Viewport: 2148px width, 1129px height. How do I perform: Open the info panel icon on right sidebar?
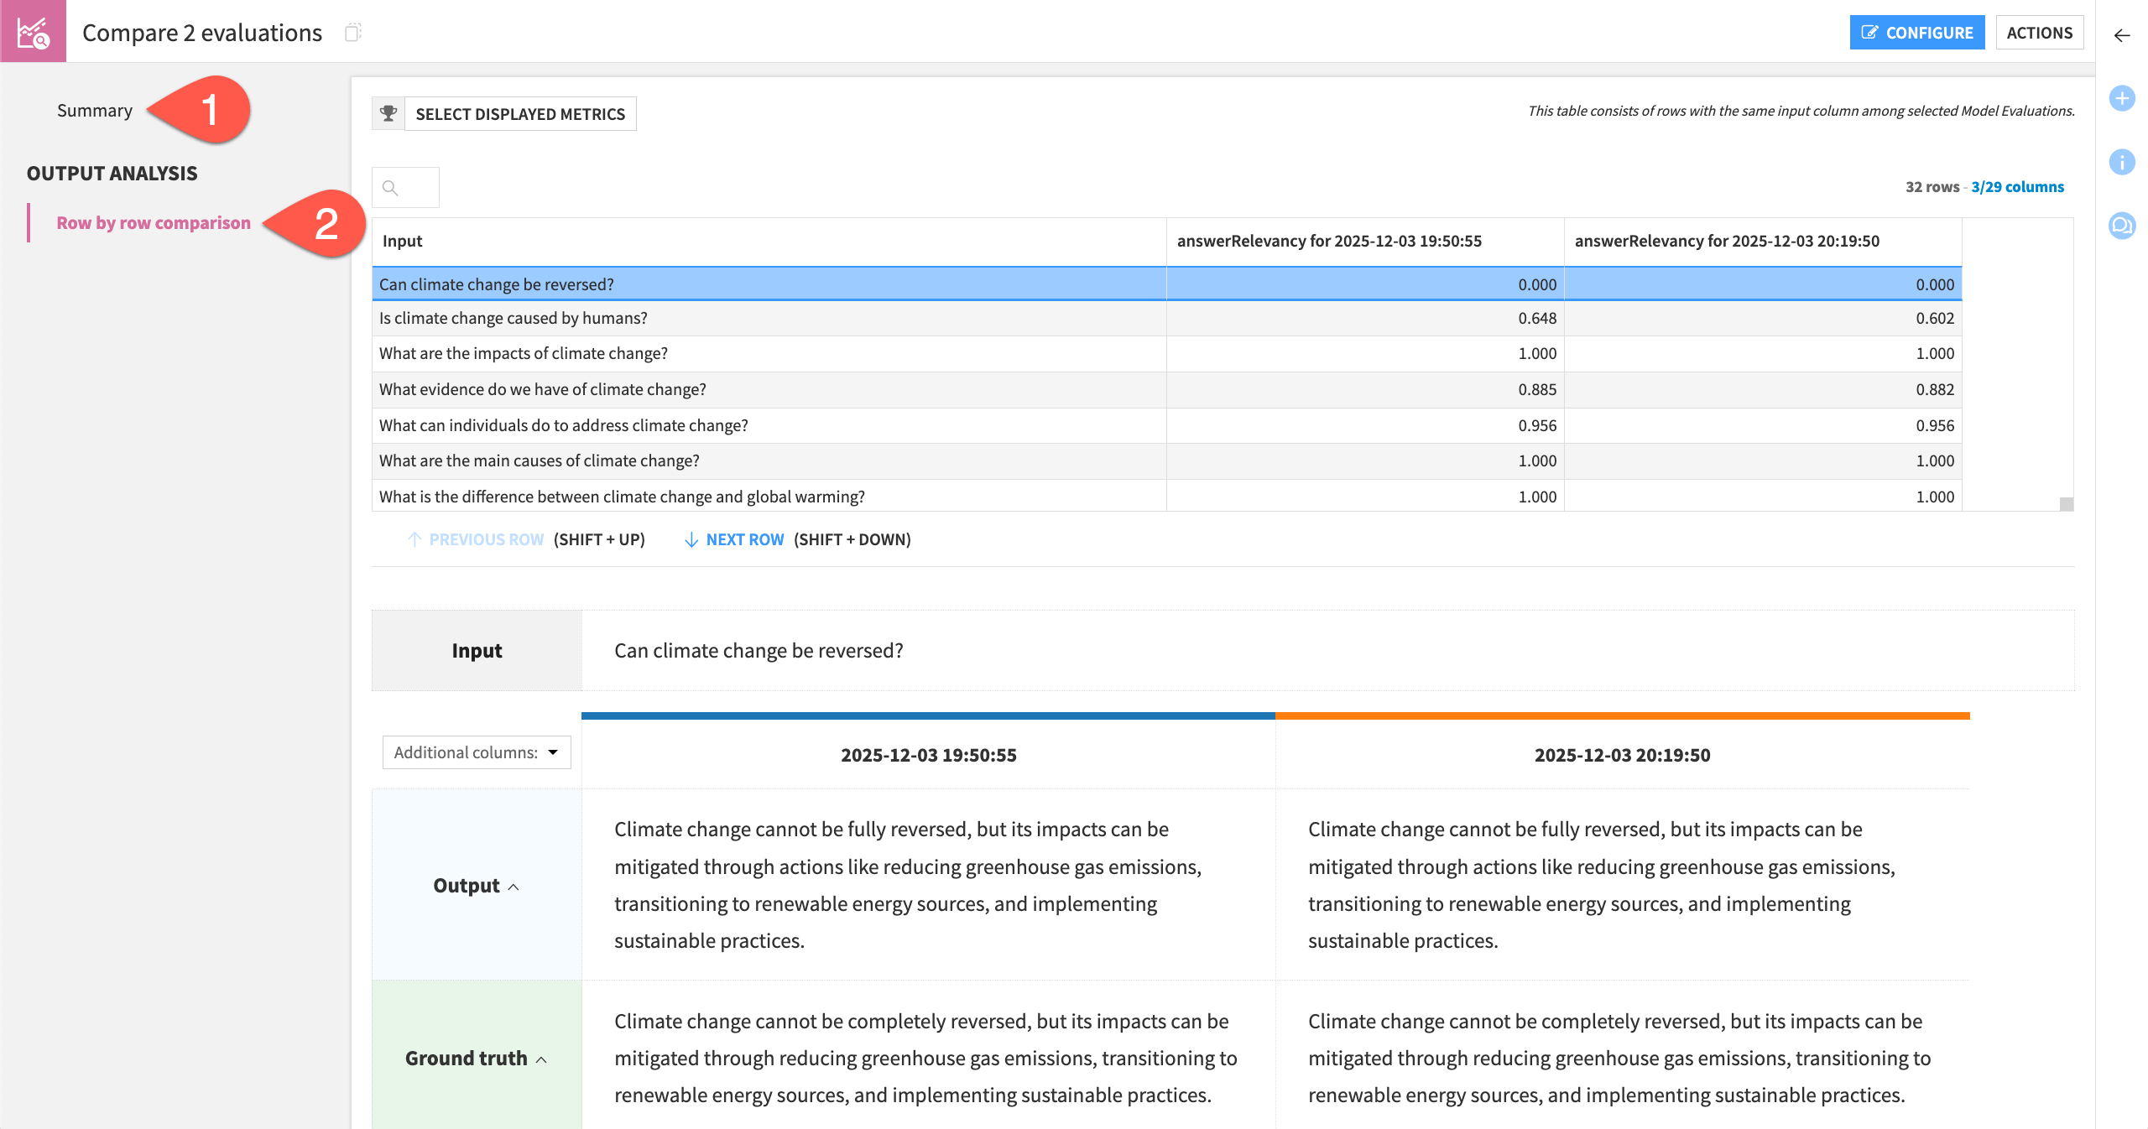2123,162
